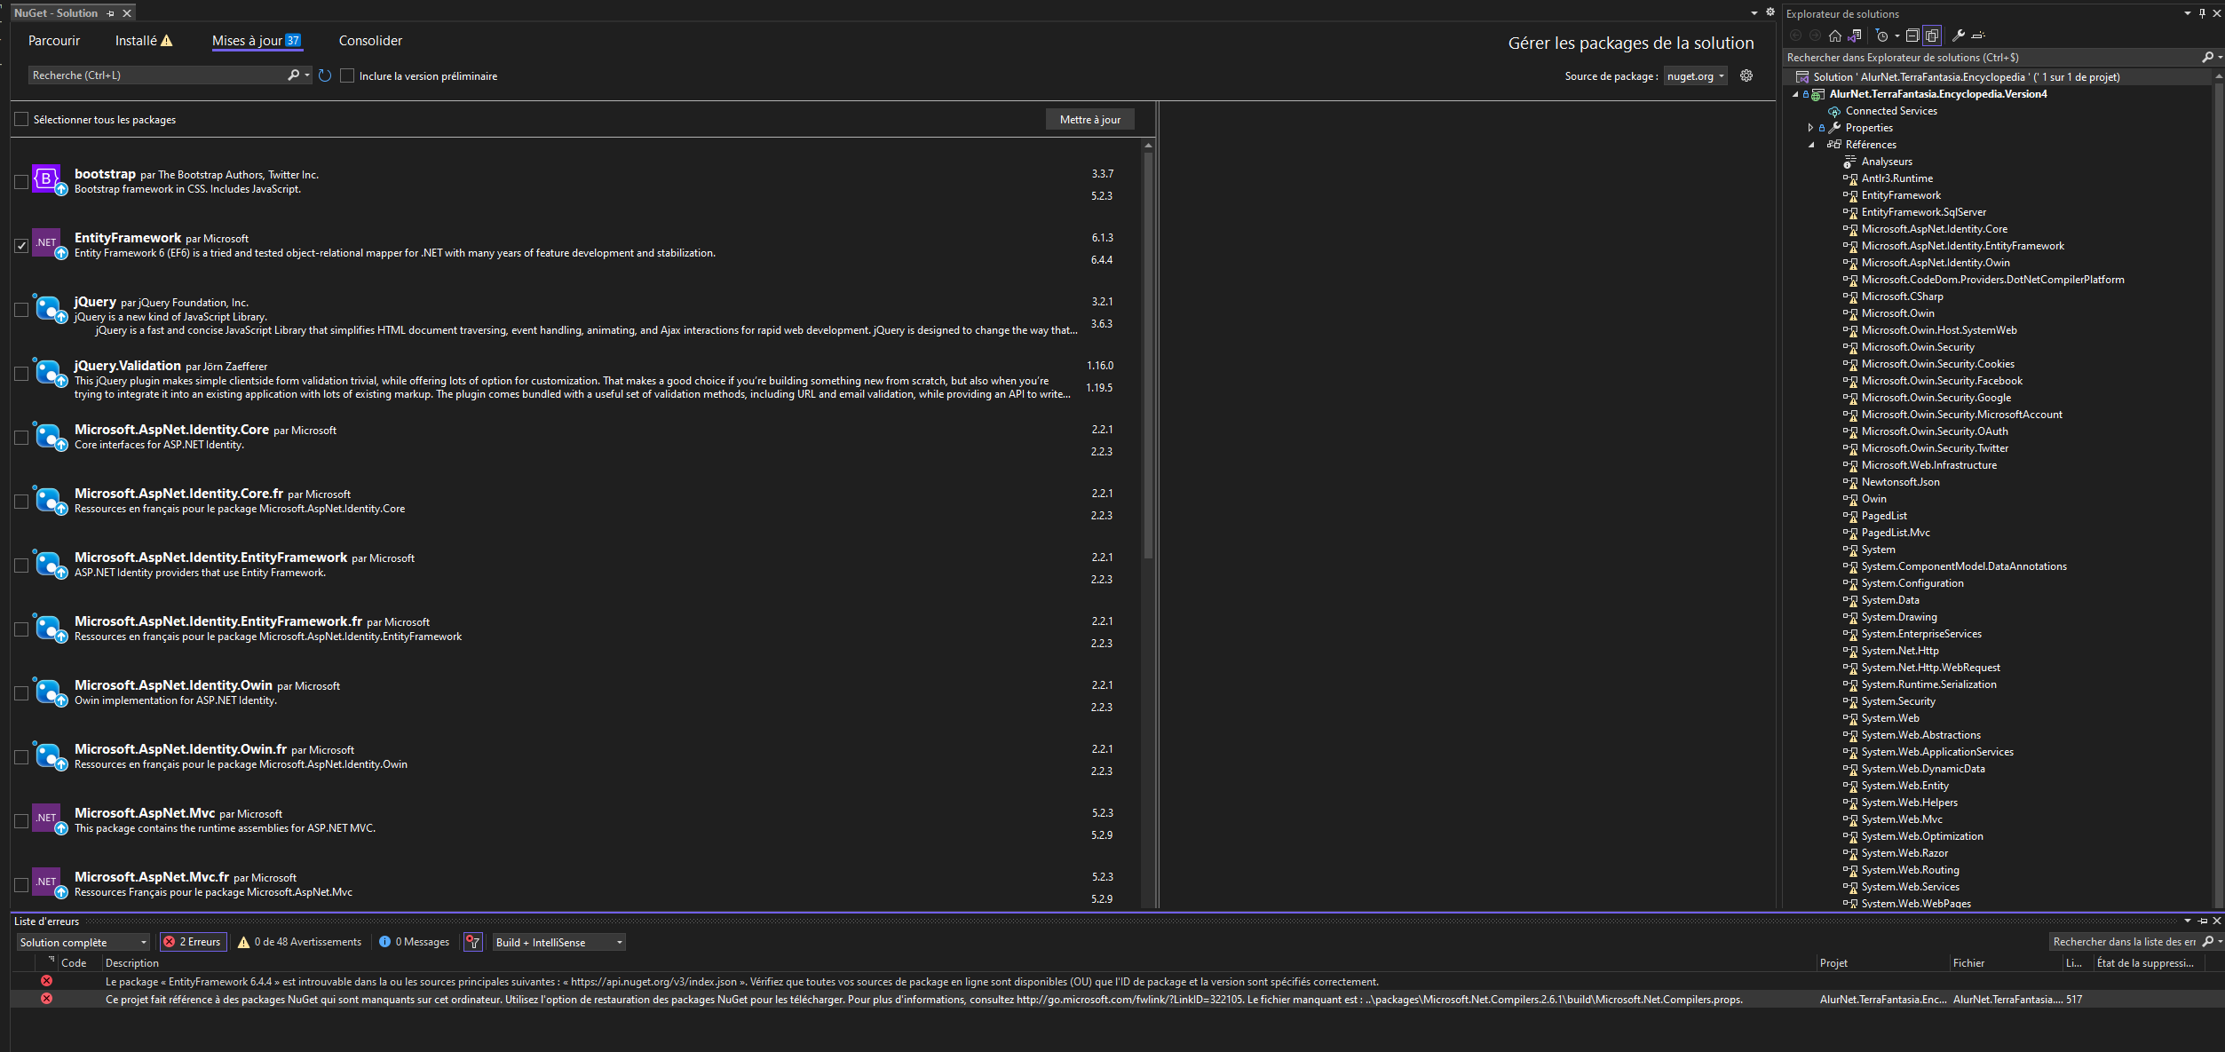Click the switch views icon in Solution Explorer
The height and width of the screenshot is (1052, 2225).
click(1854, 36)
